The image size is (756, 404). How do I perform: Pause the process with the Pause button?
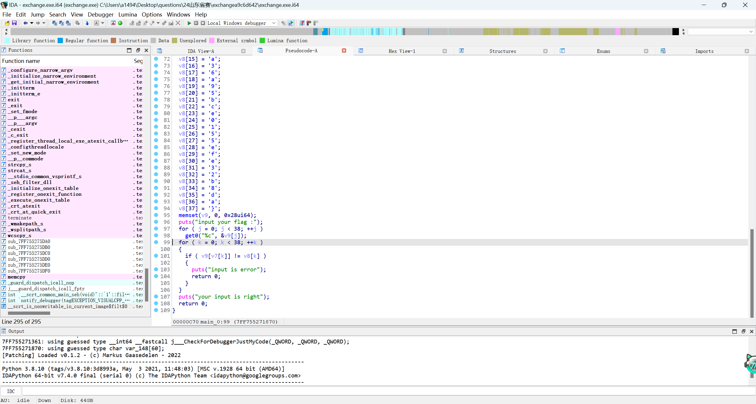tap(196, 23)
